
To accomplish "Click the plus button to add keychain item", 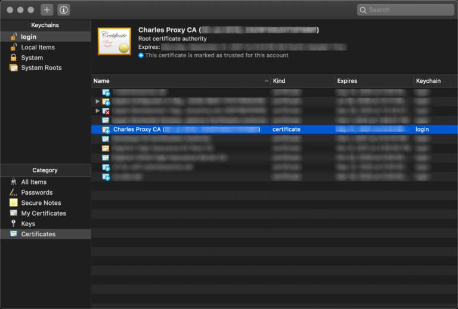I will click(x=47, y=10).
